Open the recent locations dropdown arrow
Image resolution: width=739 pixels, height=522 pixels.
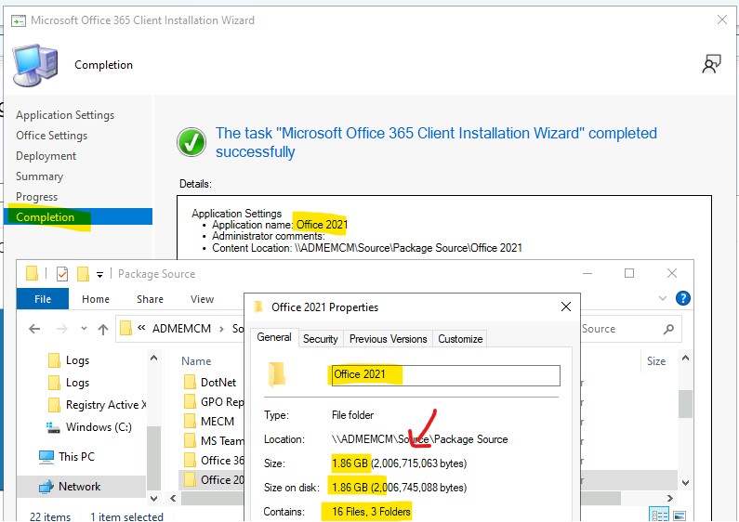click(84, 329)
